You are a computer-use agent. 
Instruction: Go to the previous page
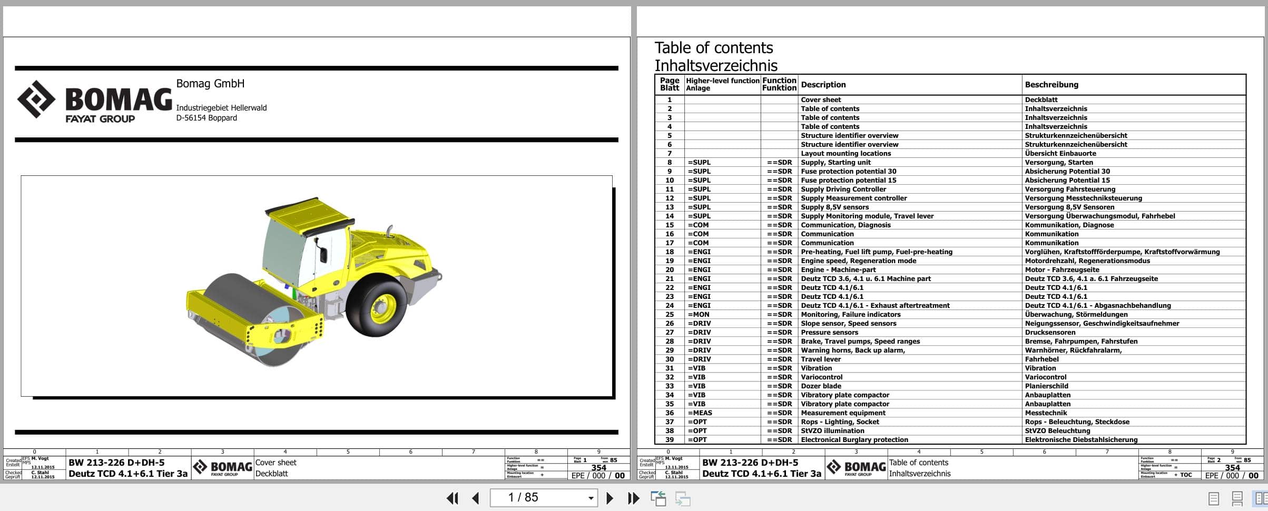pos(476,498)
